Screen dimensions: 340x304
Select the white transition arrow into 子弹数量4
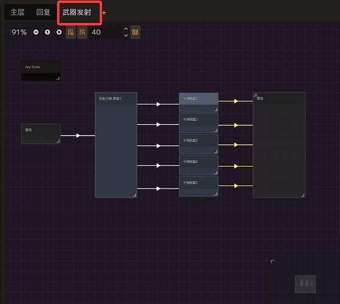pyautogui.click(x=158, y=166)
